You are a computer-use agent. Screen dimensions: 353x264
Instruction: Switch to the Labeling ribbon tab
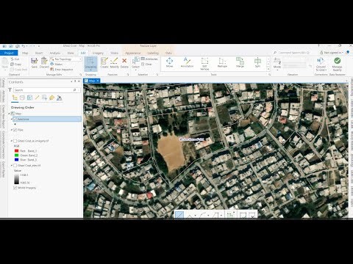point(153,53)
